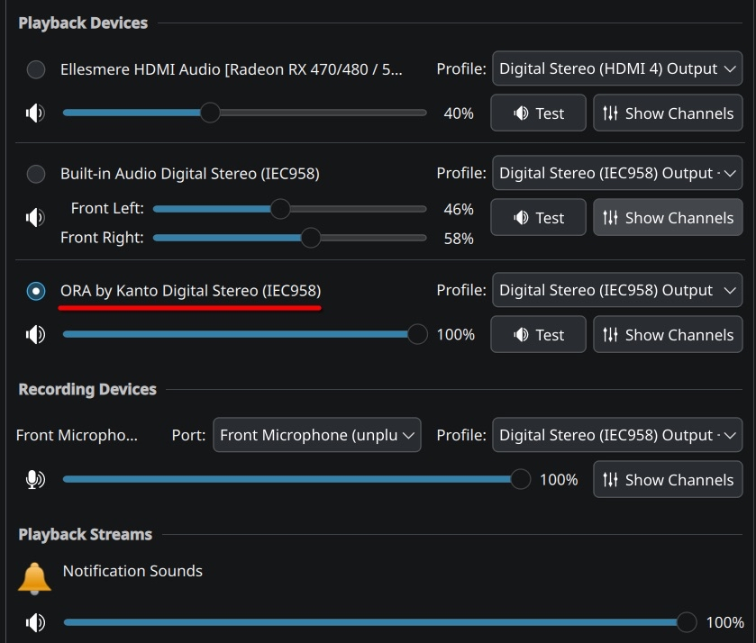Open the Front Microphone port dropdown
Screen dimensions: 756x643
point(317,435)
